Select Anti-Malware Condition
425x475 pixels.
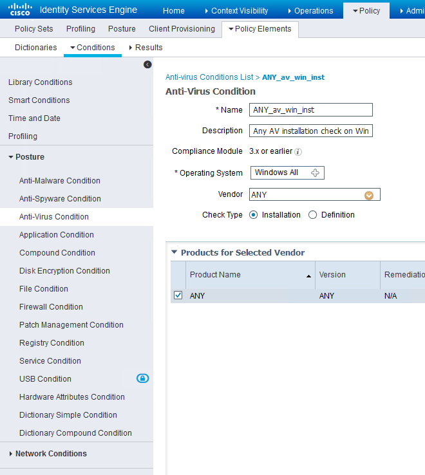(x=60, y=181)
